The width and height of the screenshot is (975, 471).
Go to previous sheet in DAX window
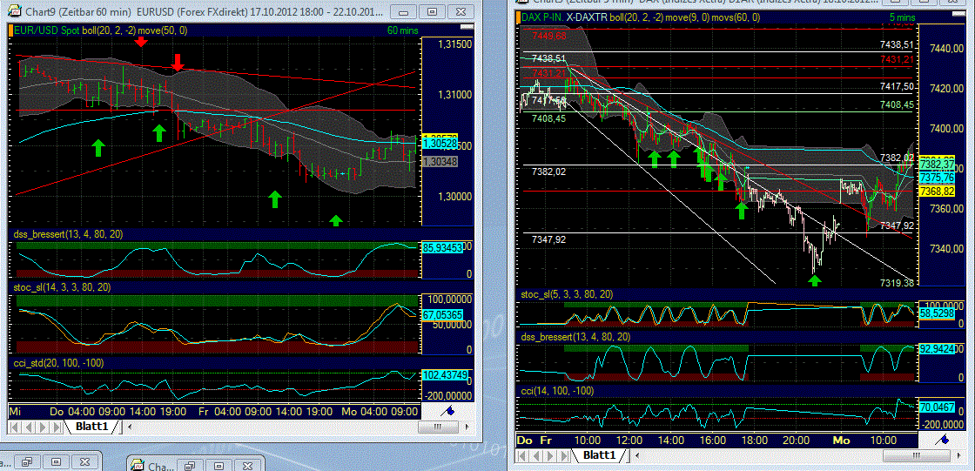tap(536, 456)
